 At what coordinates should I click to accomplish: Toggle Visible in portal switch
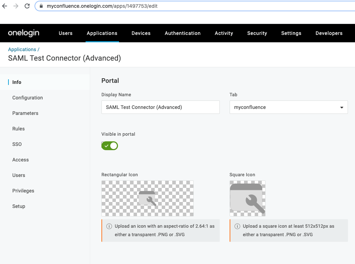pos(110,146)
